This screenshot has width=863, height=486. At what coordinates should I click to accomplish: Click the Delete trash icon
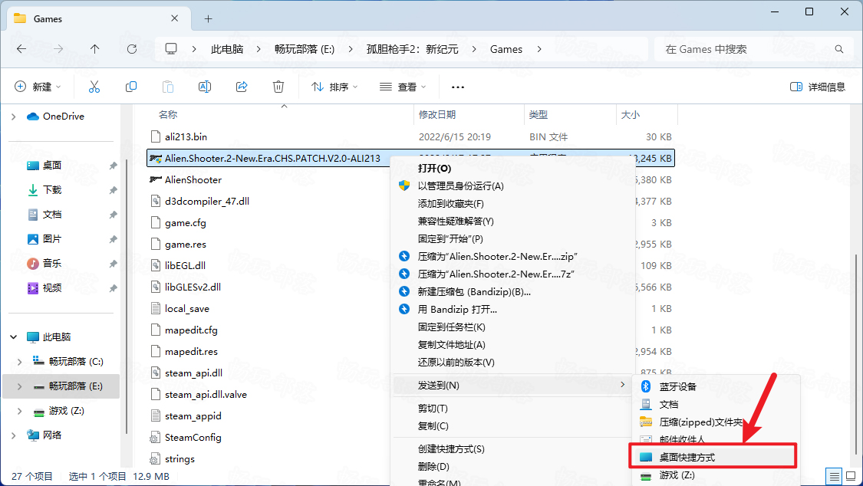pyautogui.click(x=278, y=87)
